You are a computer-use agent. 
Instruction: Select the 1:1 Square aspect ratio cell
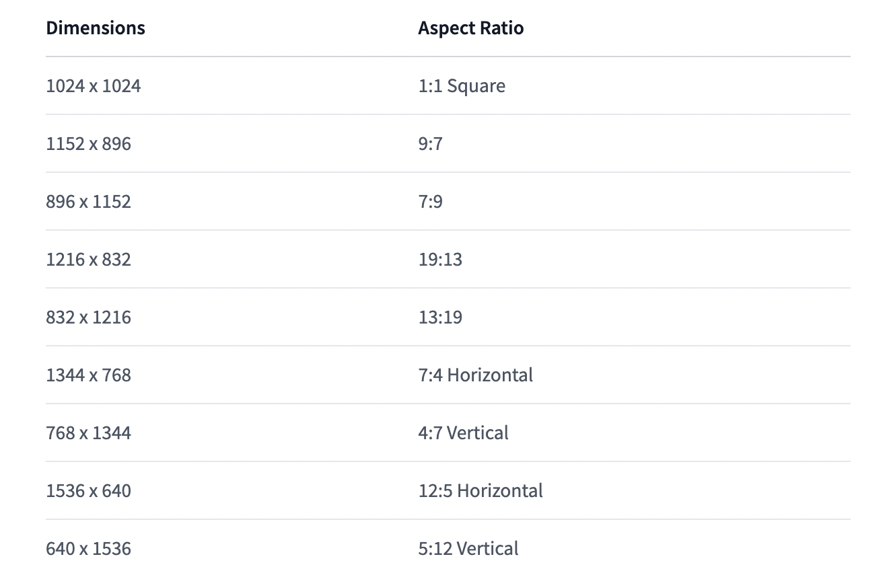tap(462, 86)
